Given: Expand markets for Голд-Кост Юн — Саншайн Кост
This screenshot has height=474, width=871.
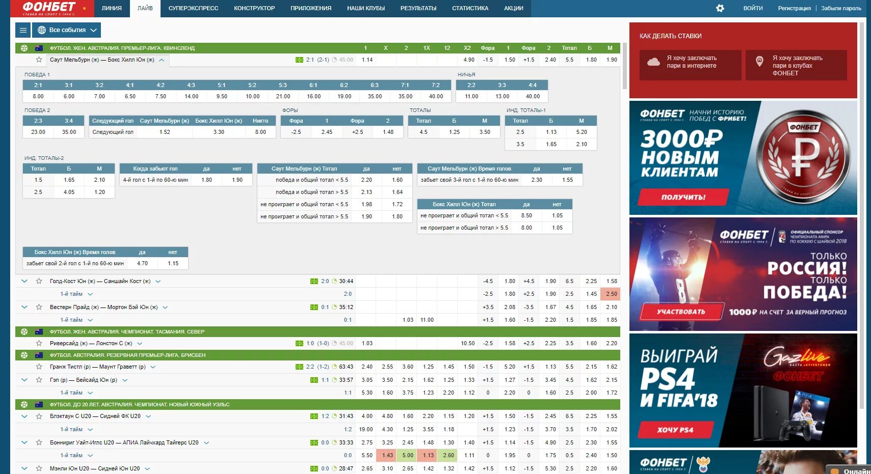Looking at the screenshot, I should tap(158, 281).
